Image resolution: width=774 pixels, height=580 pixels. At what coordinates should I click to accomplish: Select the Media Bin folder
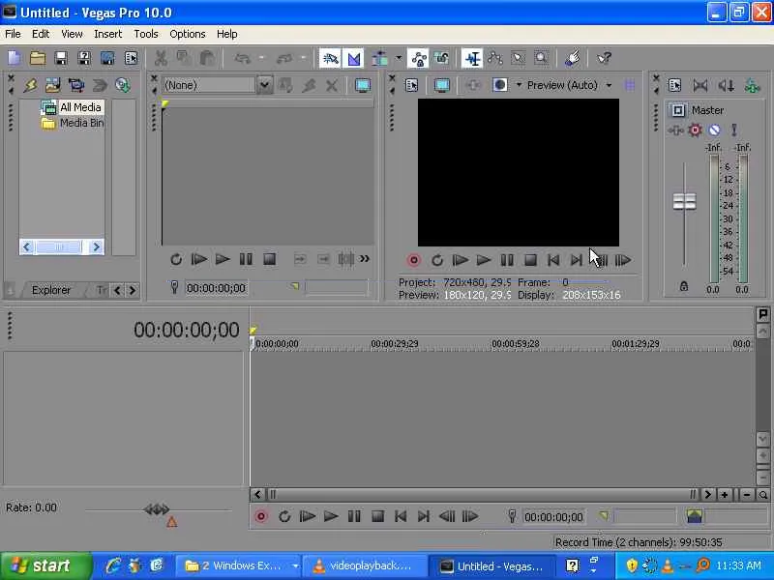[x=73, y=123]
